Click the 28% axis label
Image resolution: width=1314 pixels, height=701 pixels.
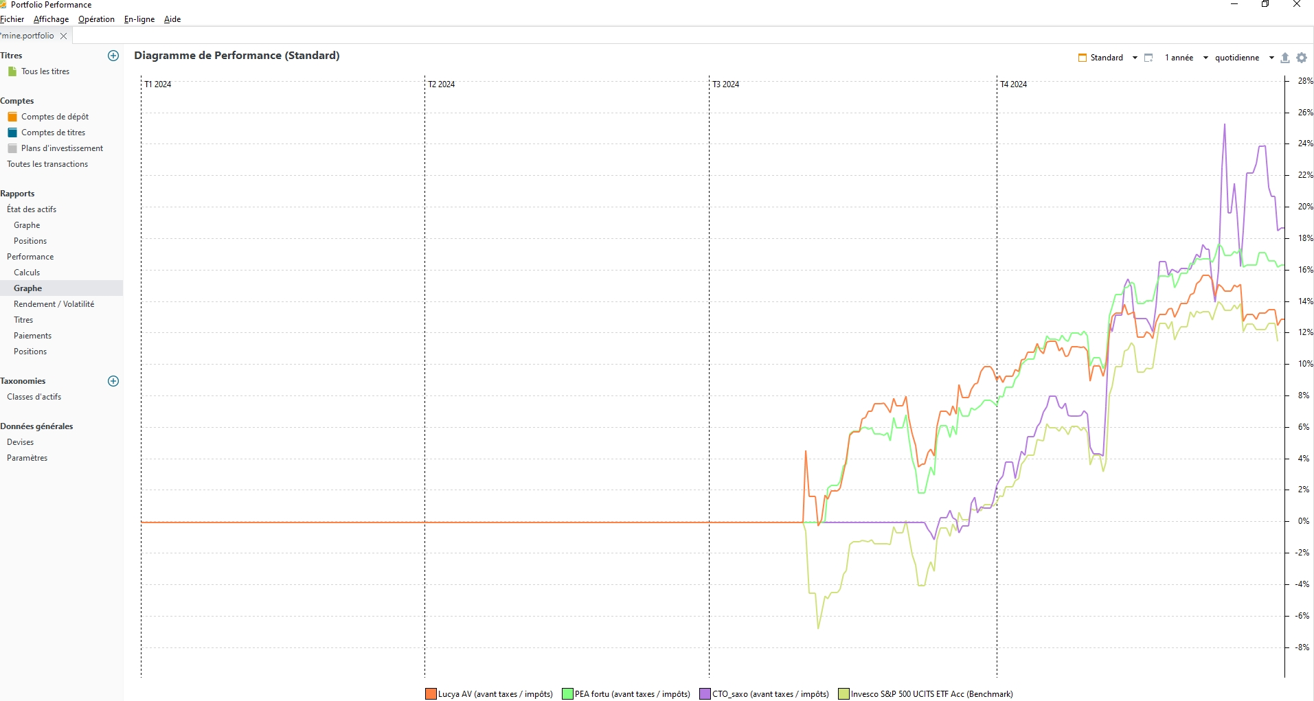[1305, 81]
